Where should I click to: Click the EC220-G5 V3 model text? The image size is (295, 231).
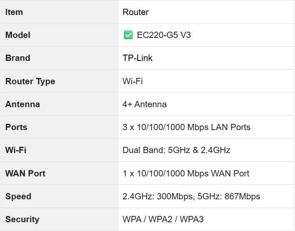[164, 35]
